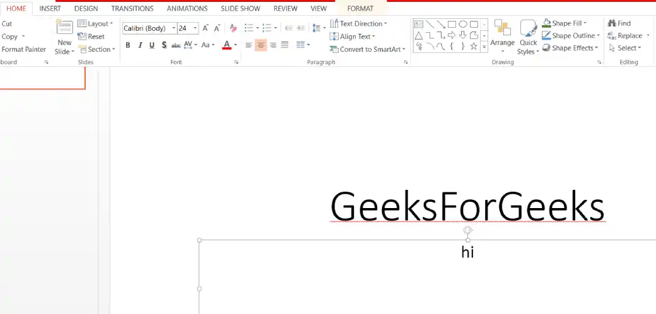Viewport: 656px width, 314px height.
Task: Select the Down Arrow block shape
Action: 463,35
